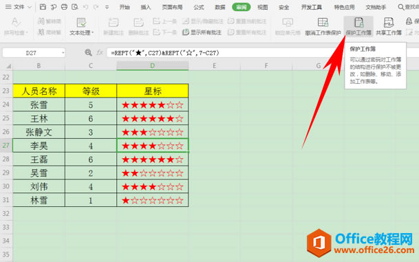Go to next comment 下一条

point(164,32)
